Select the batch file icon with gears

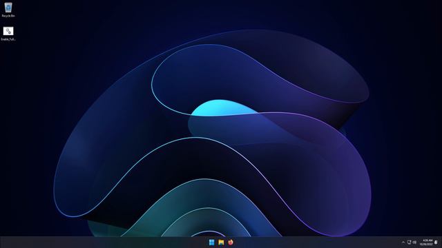pyautogui.click(x=8, y=31)
